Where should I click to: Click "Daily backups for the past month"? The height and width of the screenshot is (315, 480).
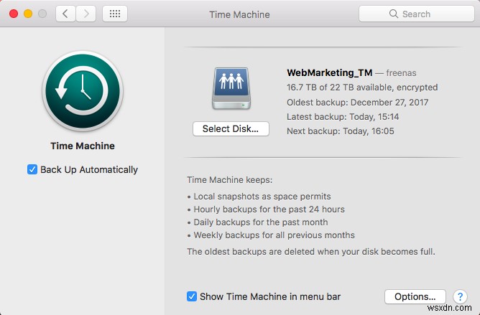click(261, 222)
